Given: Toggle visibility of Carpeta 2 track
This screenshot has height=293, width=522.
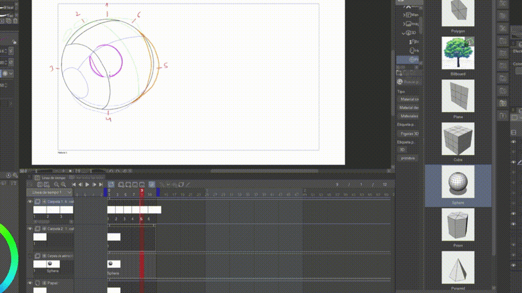Looking at the screenshot, I should tap(30, 229).
